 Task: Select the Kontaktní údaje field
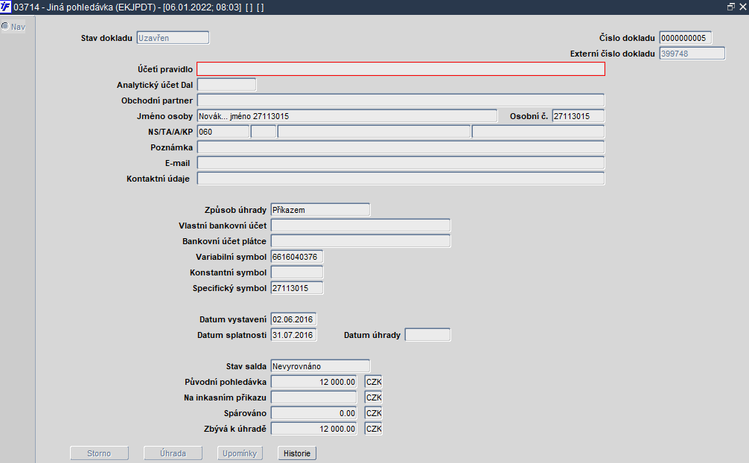pos(401,178)
